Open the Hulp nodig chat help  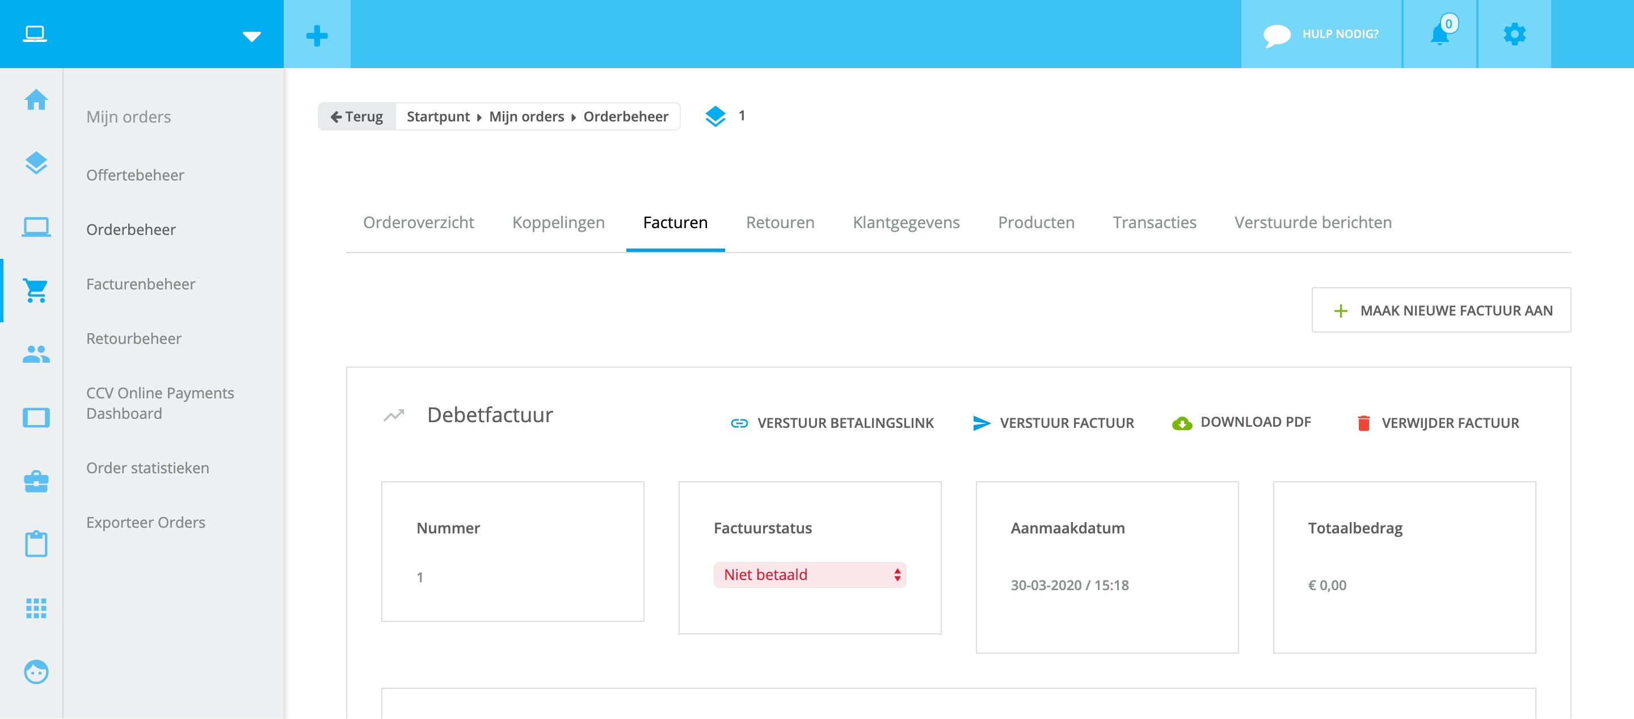click(x=1321, y=34)
